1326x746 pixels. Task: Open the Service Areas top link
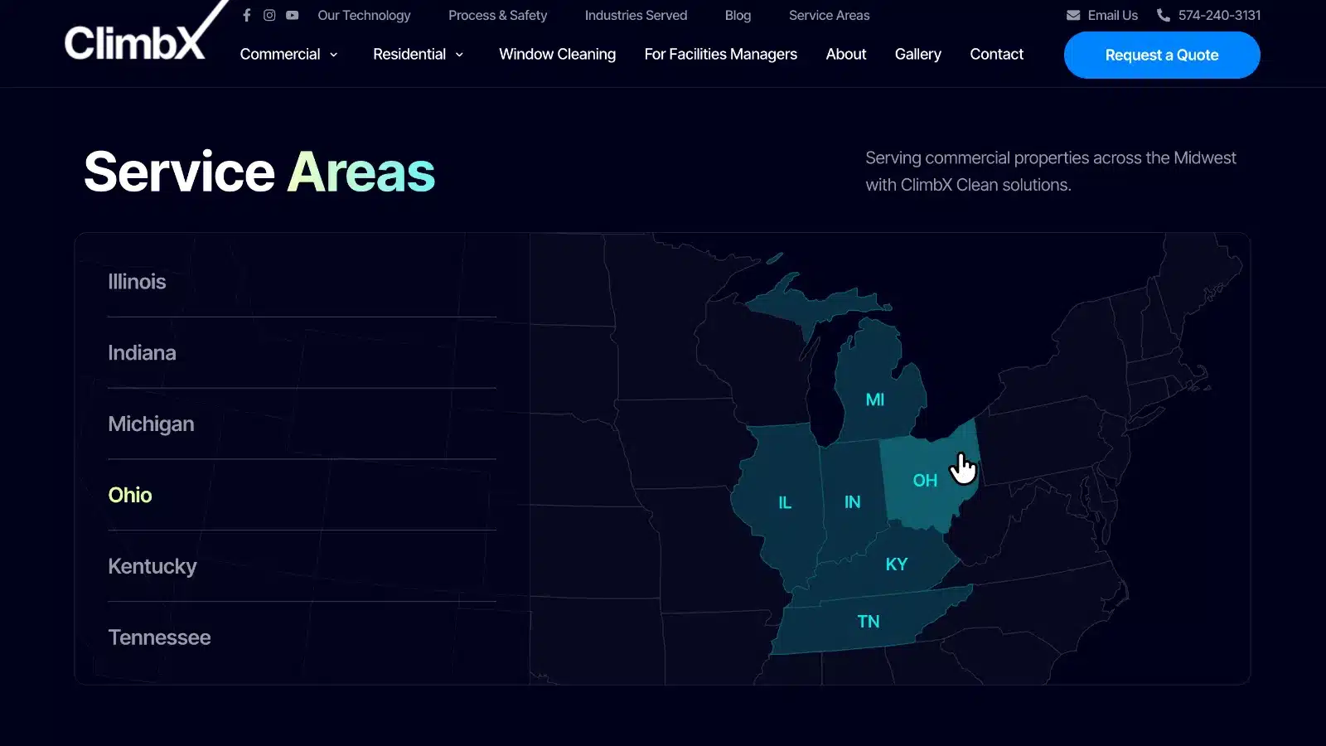pos(830,15)
